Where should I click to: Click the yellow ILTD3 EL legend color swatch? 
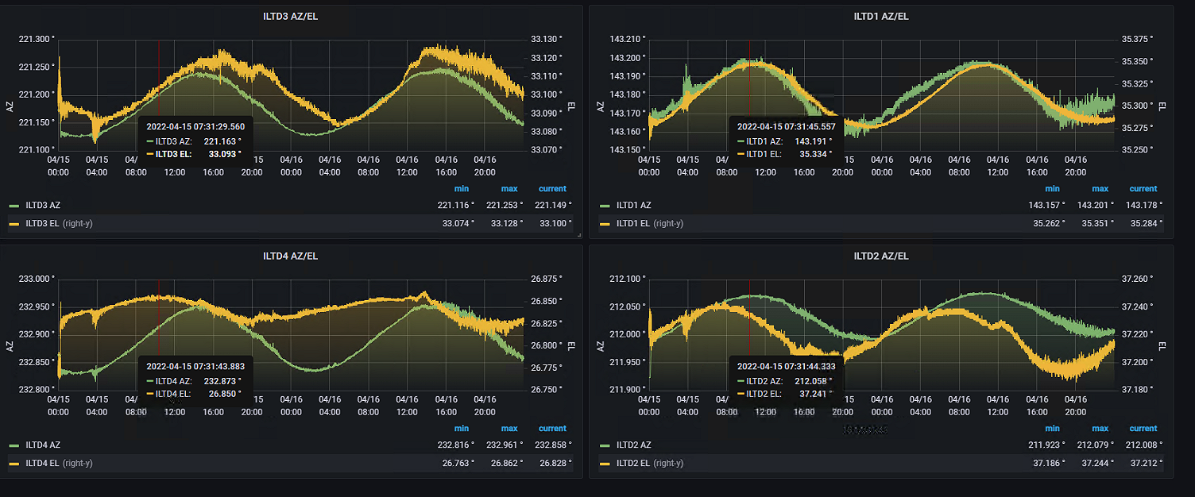[14, 224]
